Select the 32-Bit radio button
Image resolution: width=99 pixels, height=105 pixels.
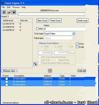[55, 47]
